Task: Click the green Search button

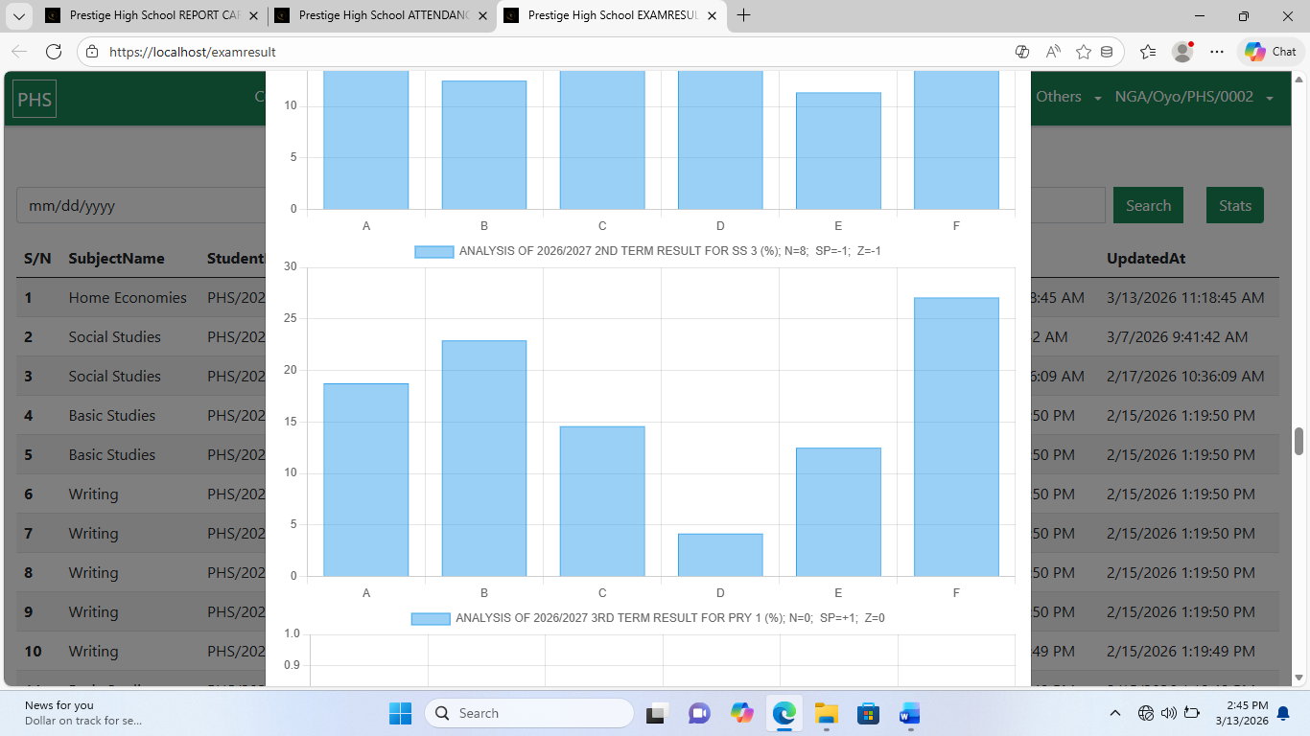Action: [1148, 205]
